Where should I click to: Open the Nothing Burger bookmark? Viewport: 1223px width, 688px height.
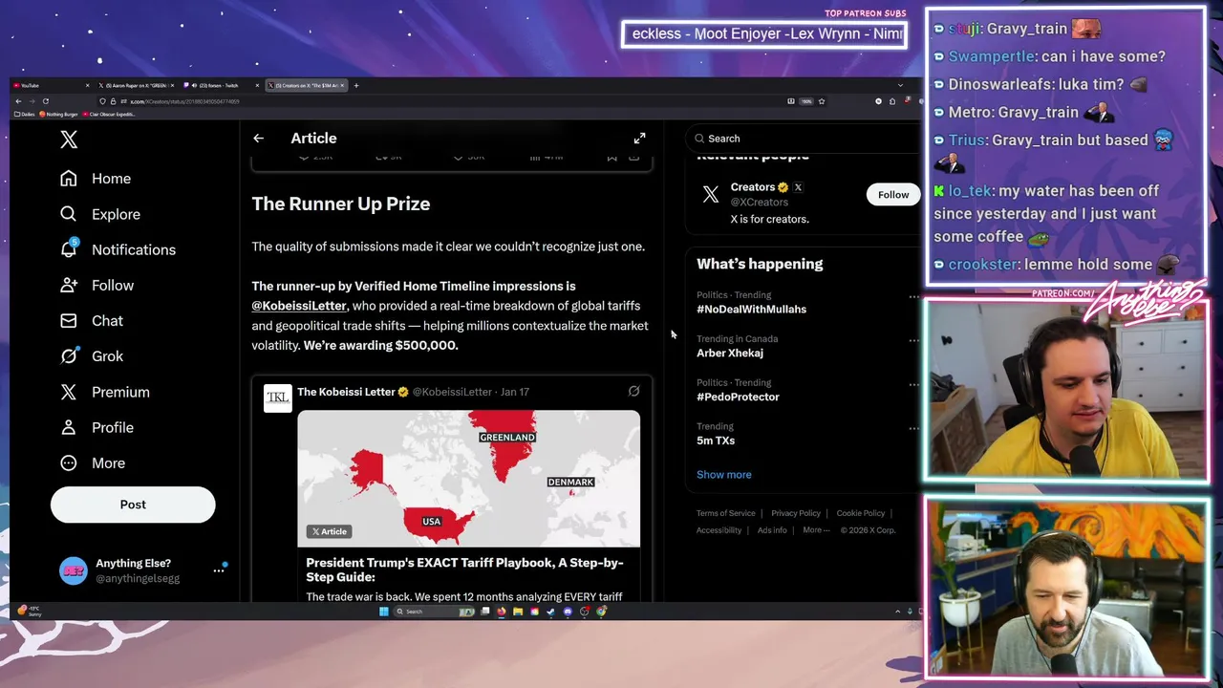[59, 115]
